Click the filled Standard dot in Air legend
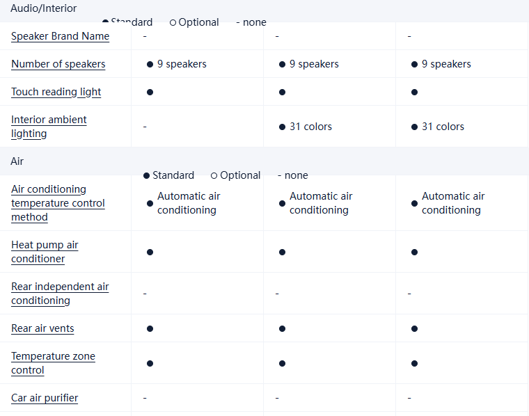The image size is (529, 416). tap(146, 175)
